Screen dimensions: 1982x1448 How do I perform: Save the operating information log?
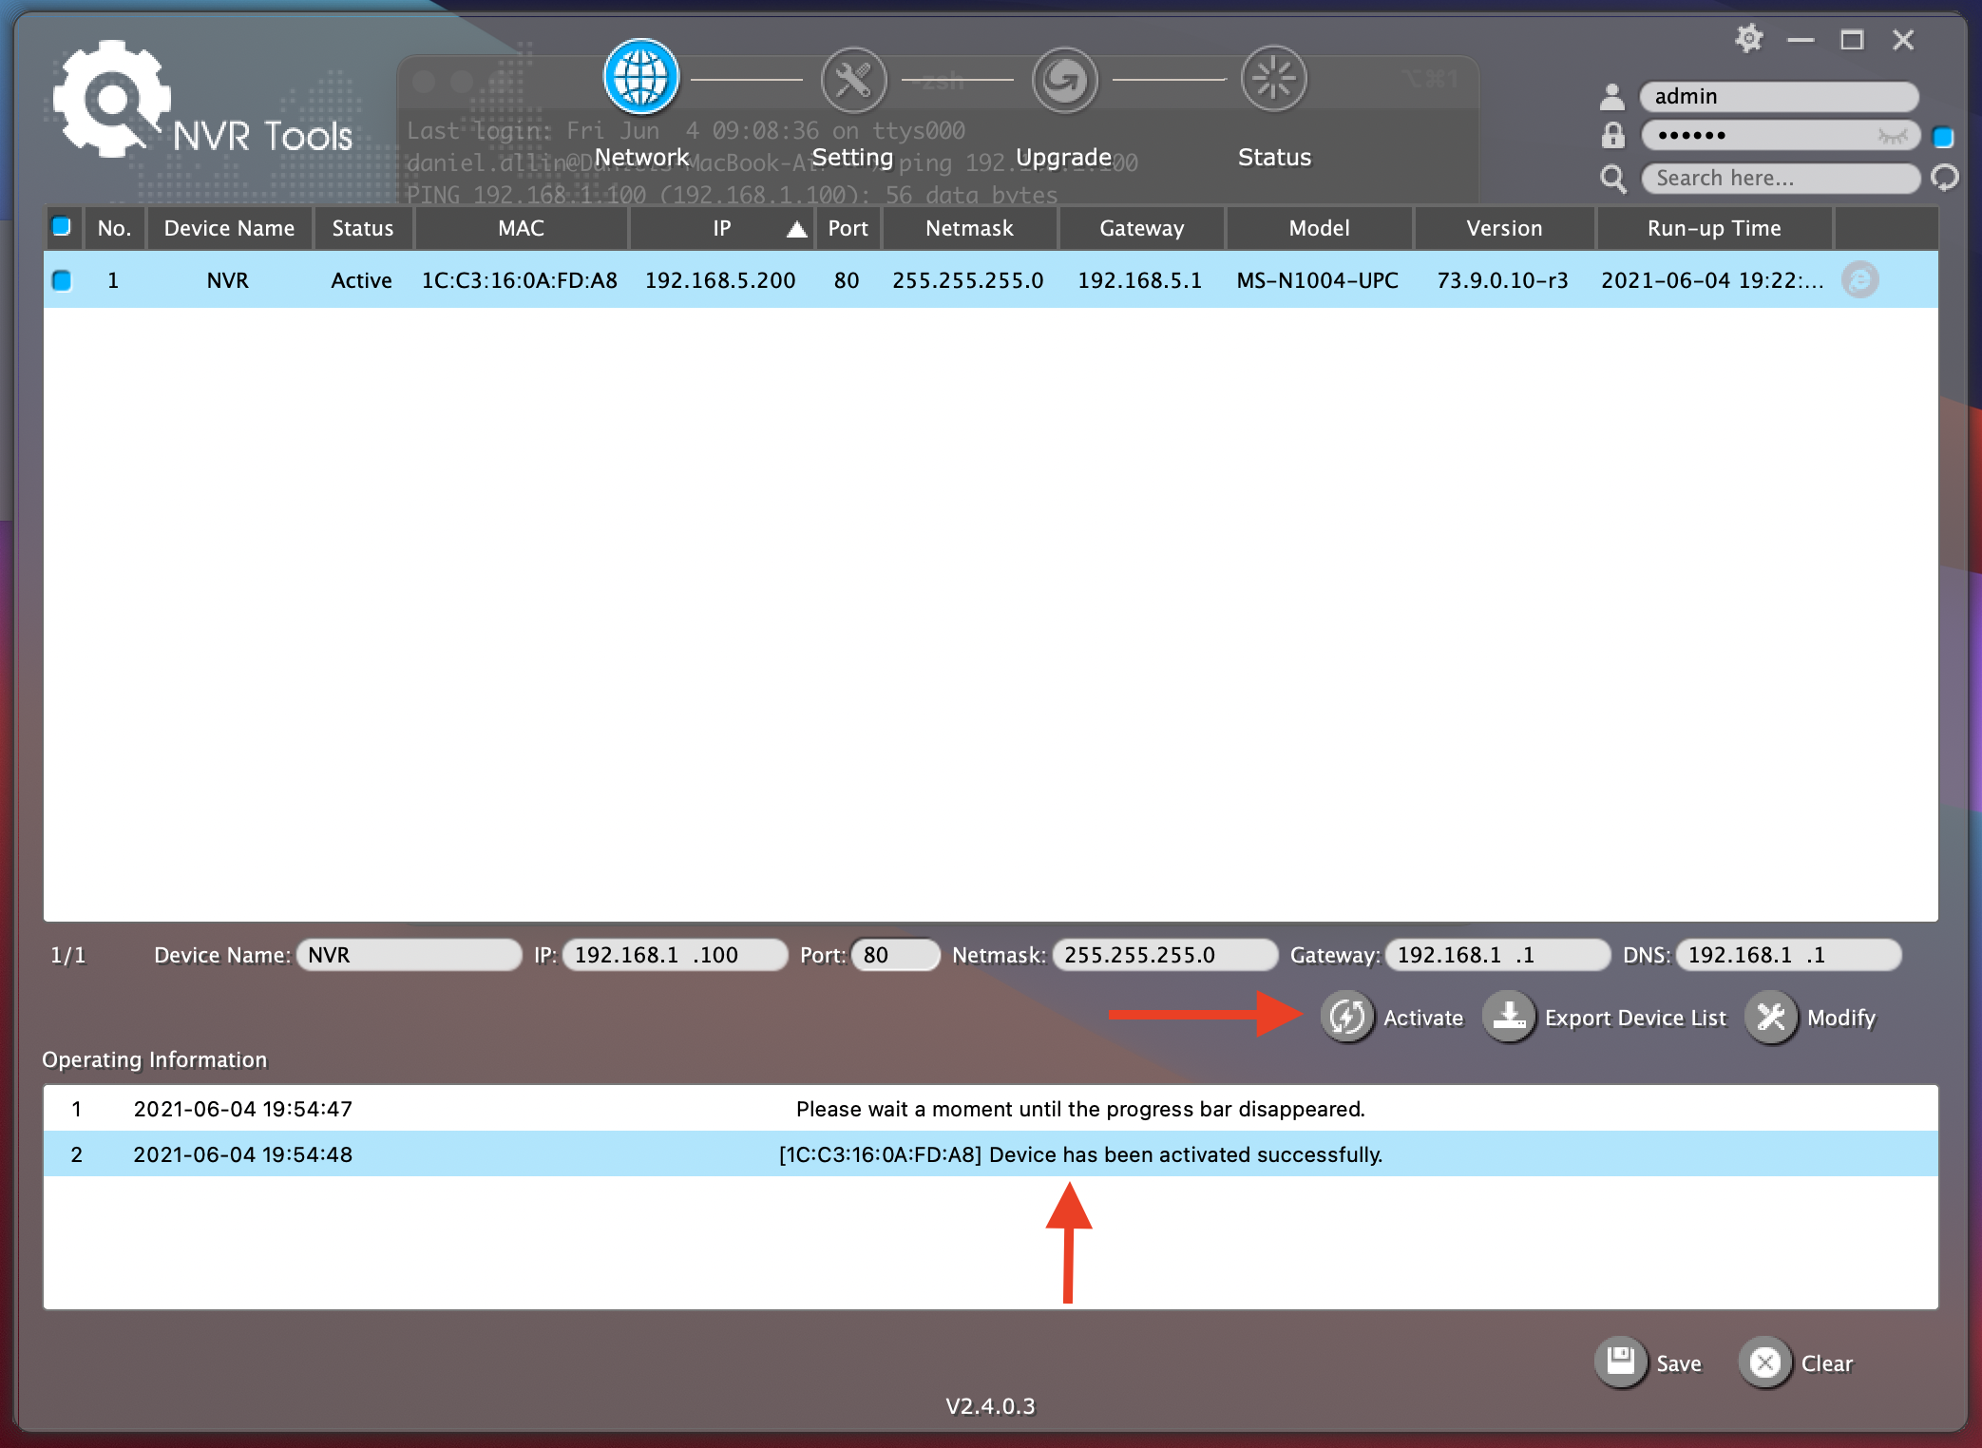[1621, 1362]
